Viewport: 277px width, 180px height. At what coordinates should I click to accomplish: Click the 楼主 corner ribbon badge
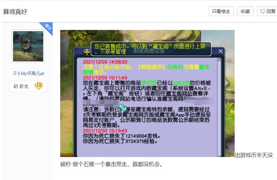click(47, 28)
